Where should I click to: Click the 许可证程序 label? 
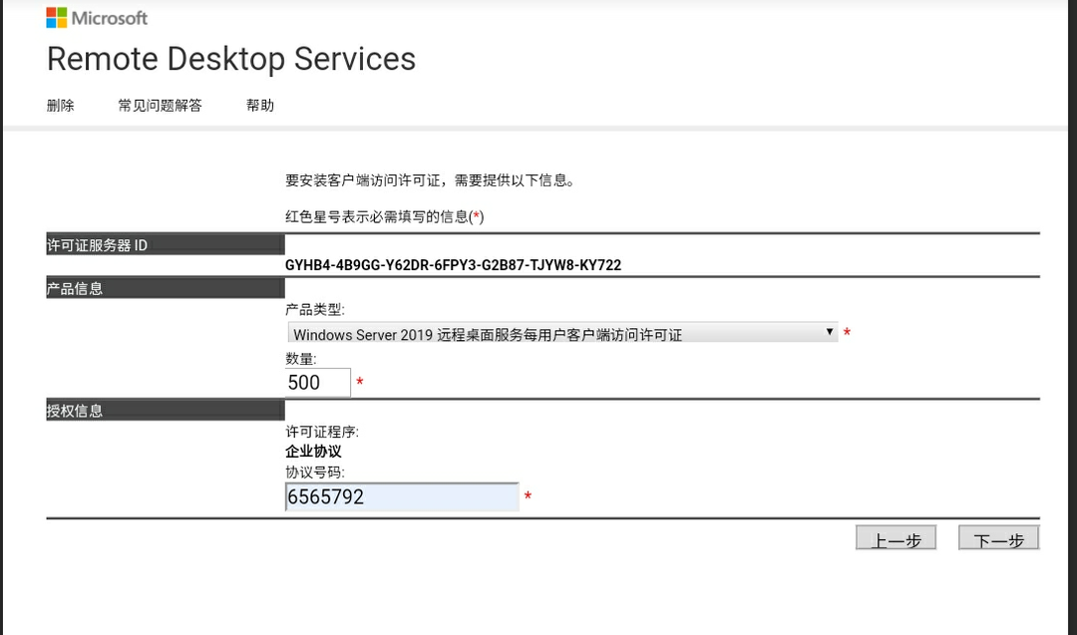tap(322, 432)
